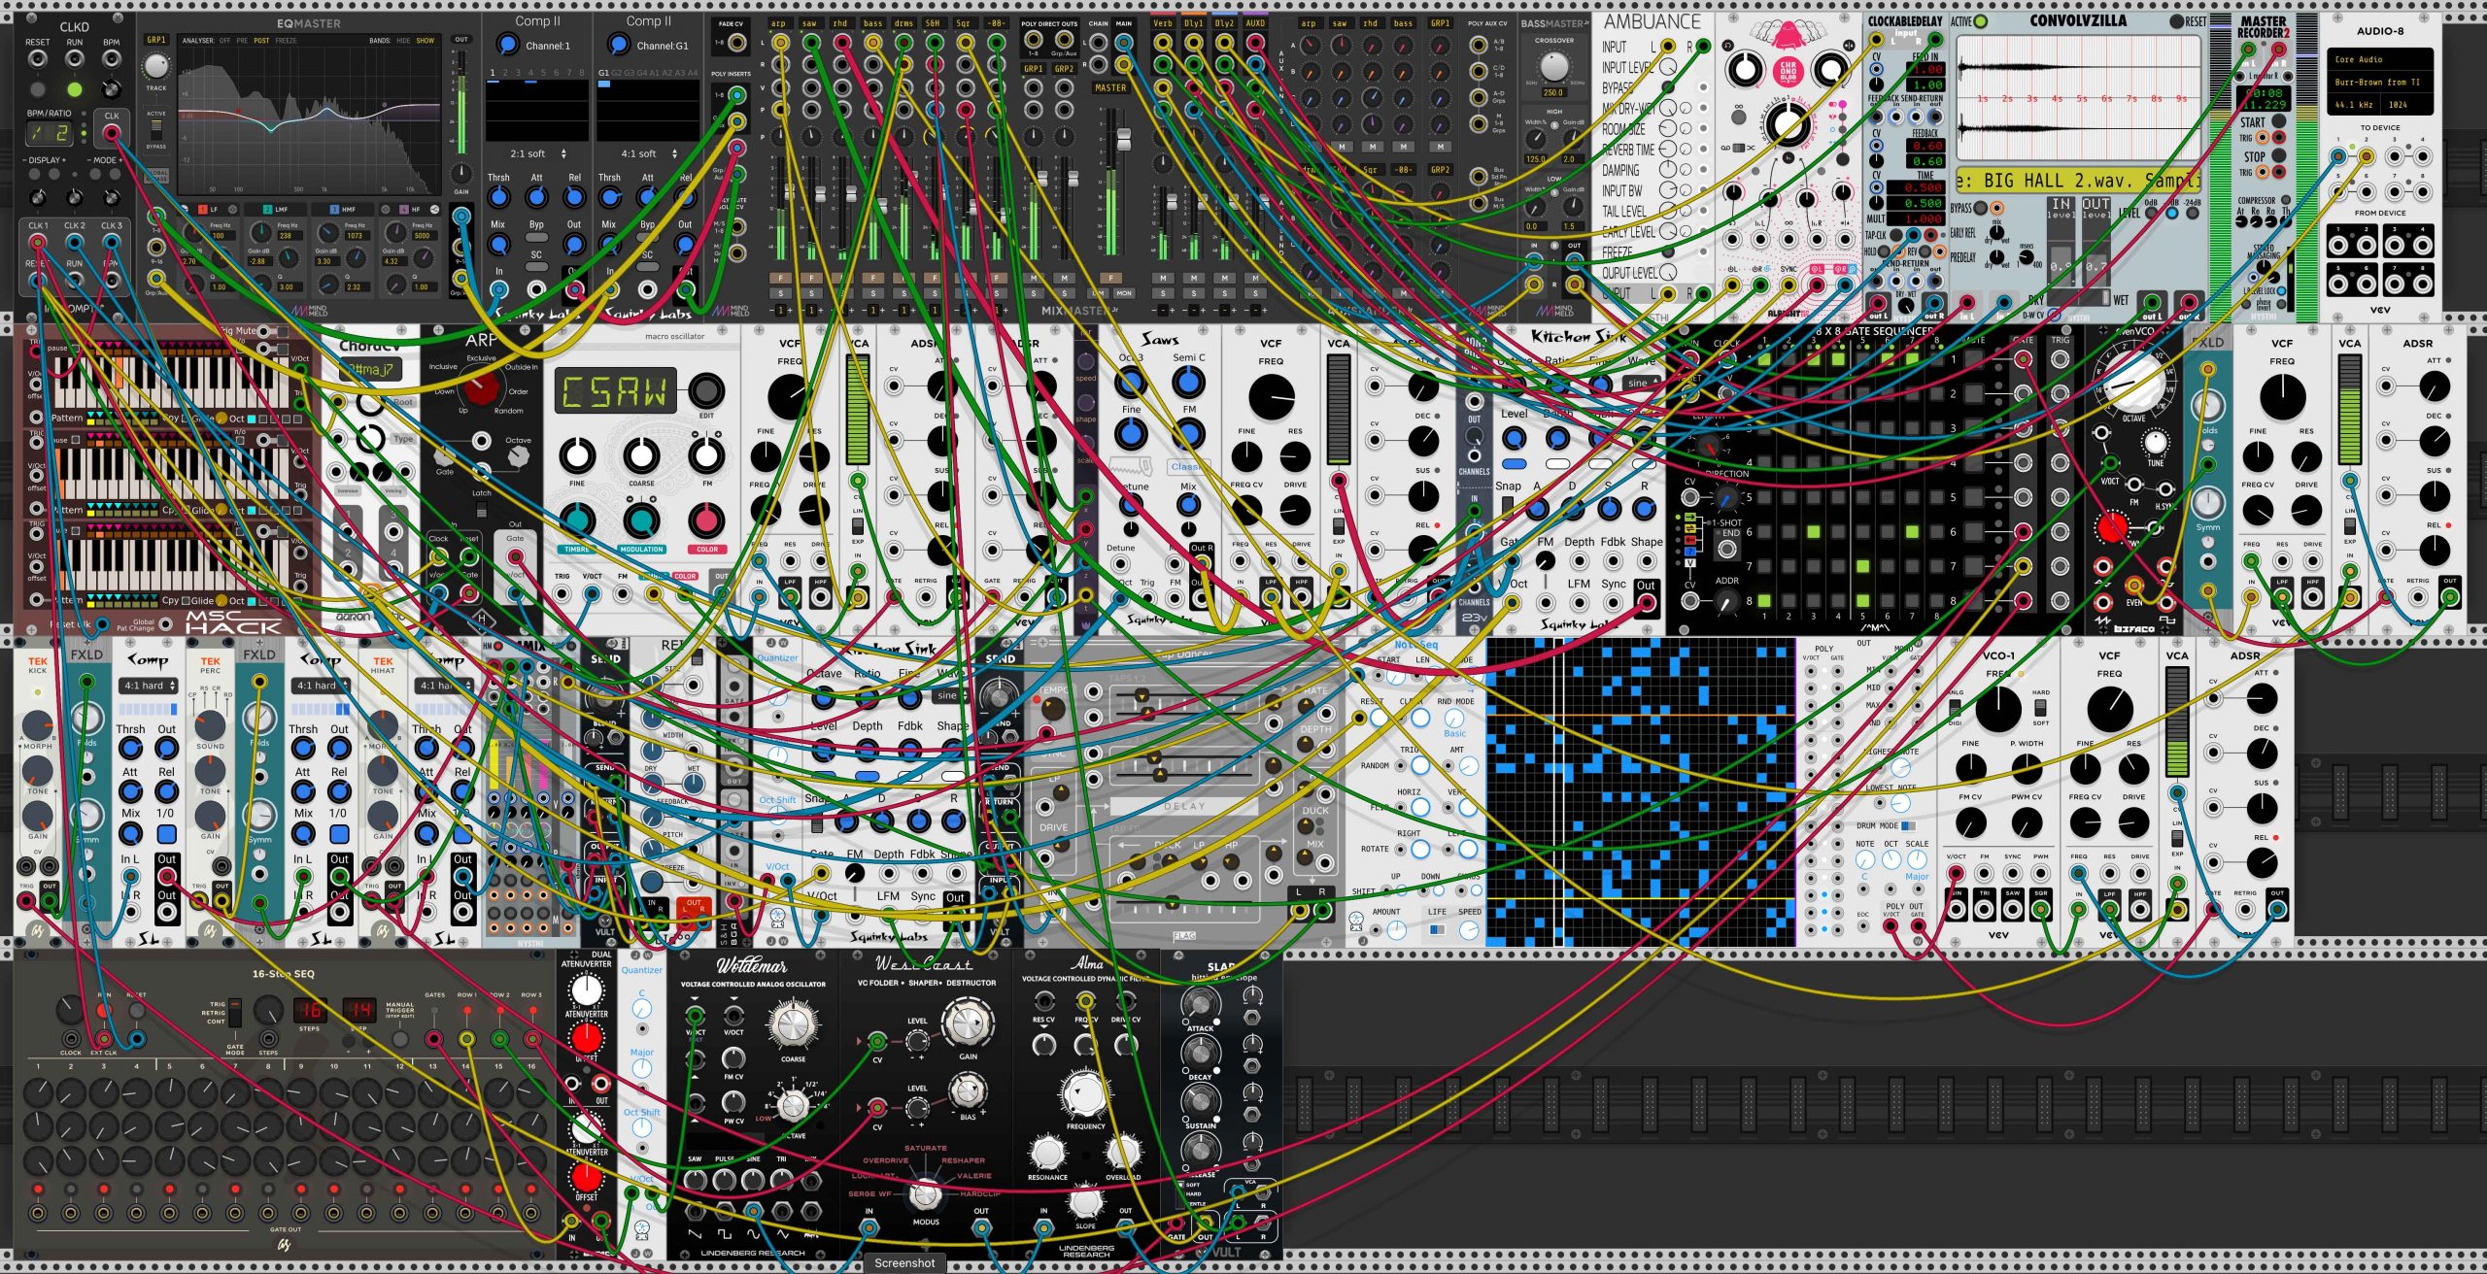2487x1274 pixels.
Task: Click the TRI output jack on VCO-1
Action: click(x=1985, y=910)
